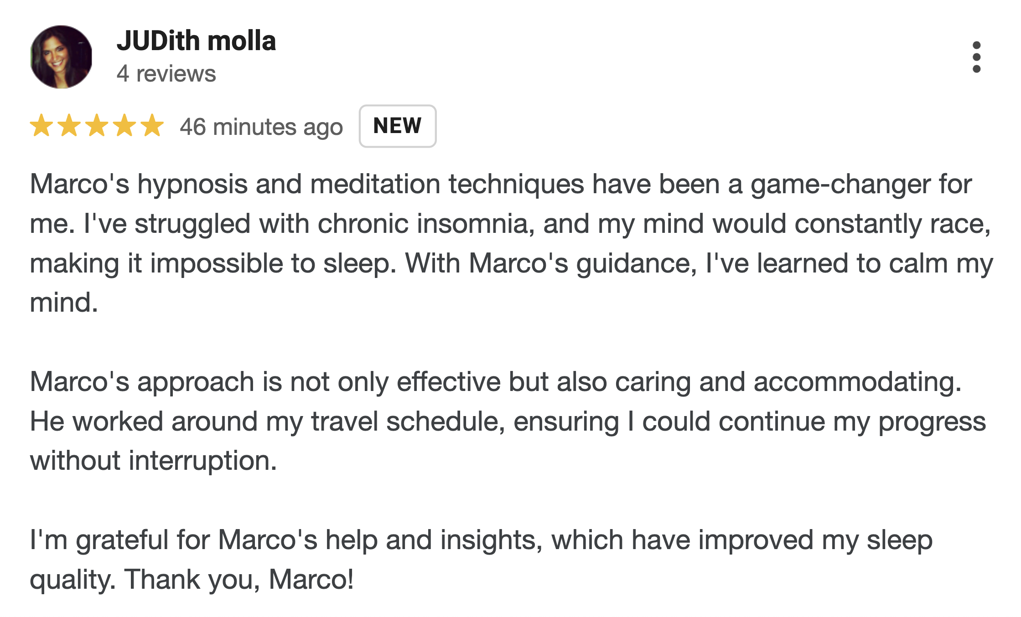Click the word "grateful" in last paragraph

tap(122, 540)
